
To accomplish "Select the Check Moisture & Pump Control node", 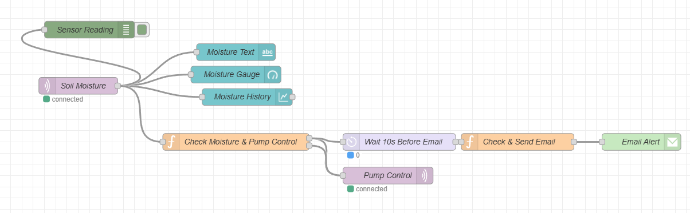I will (236, 142).
